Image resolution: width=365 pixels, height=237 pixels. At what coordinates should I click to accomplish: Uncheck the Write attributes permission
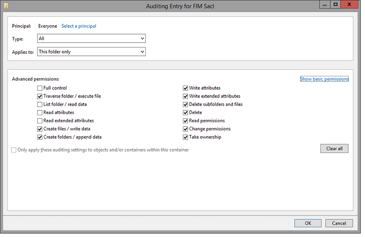185,88
